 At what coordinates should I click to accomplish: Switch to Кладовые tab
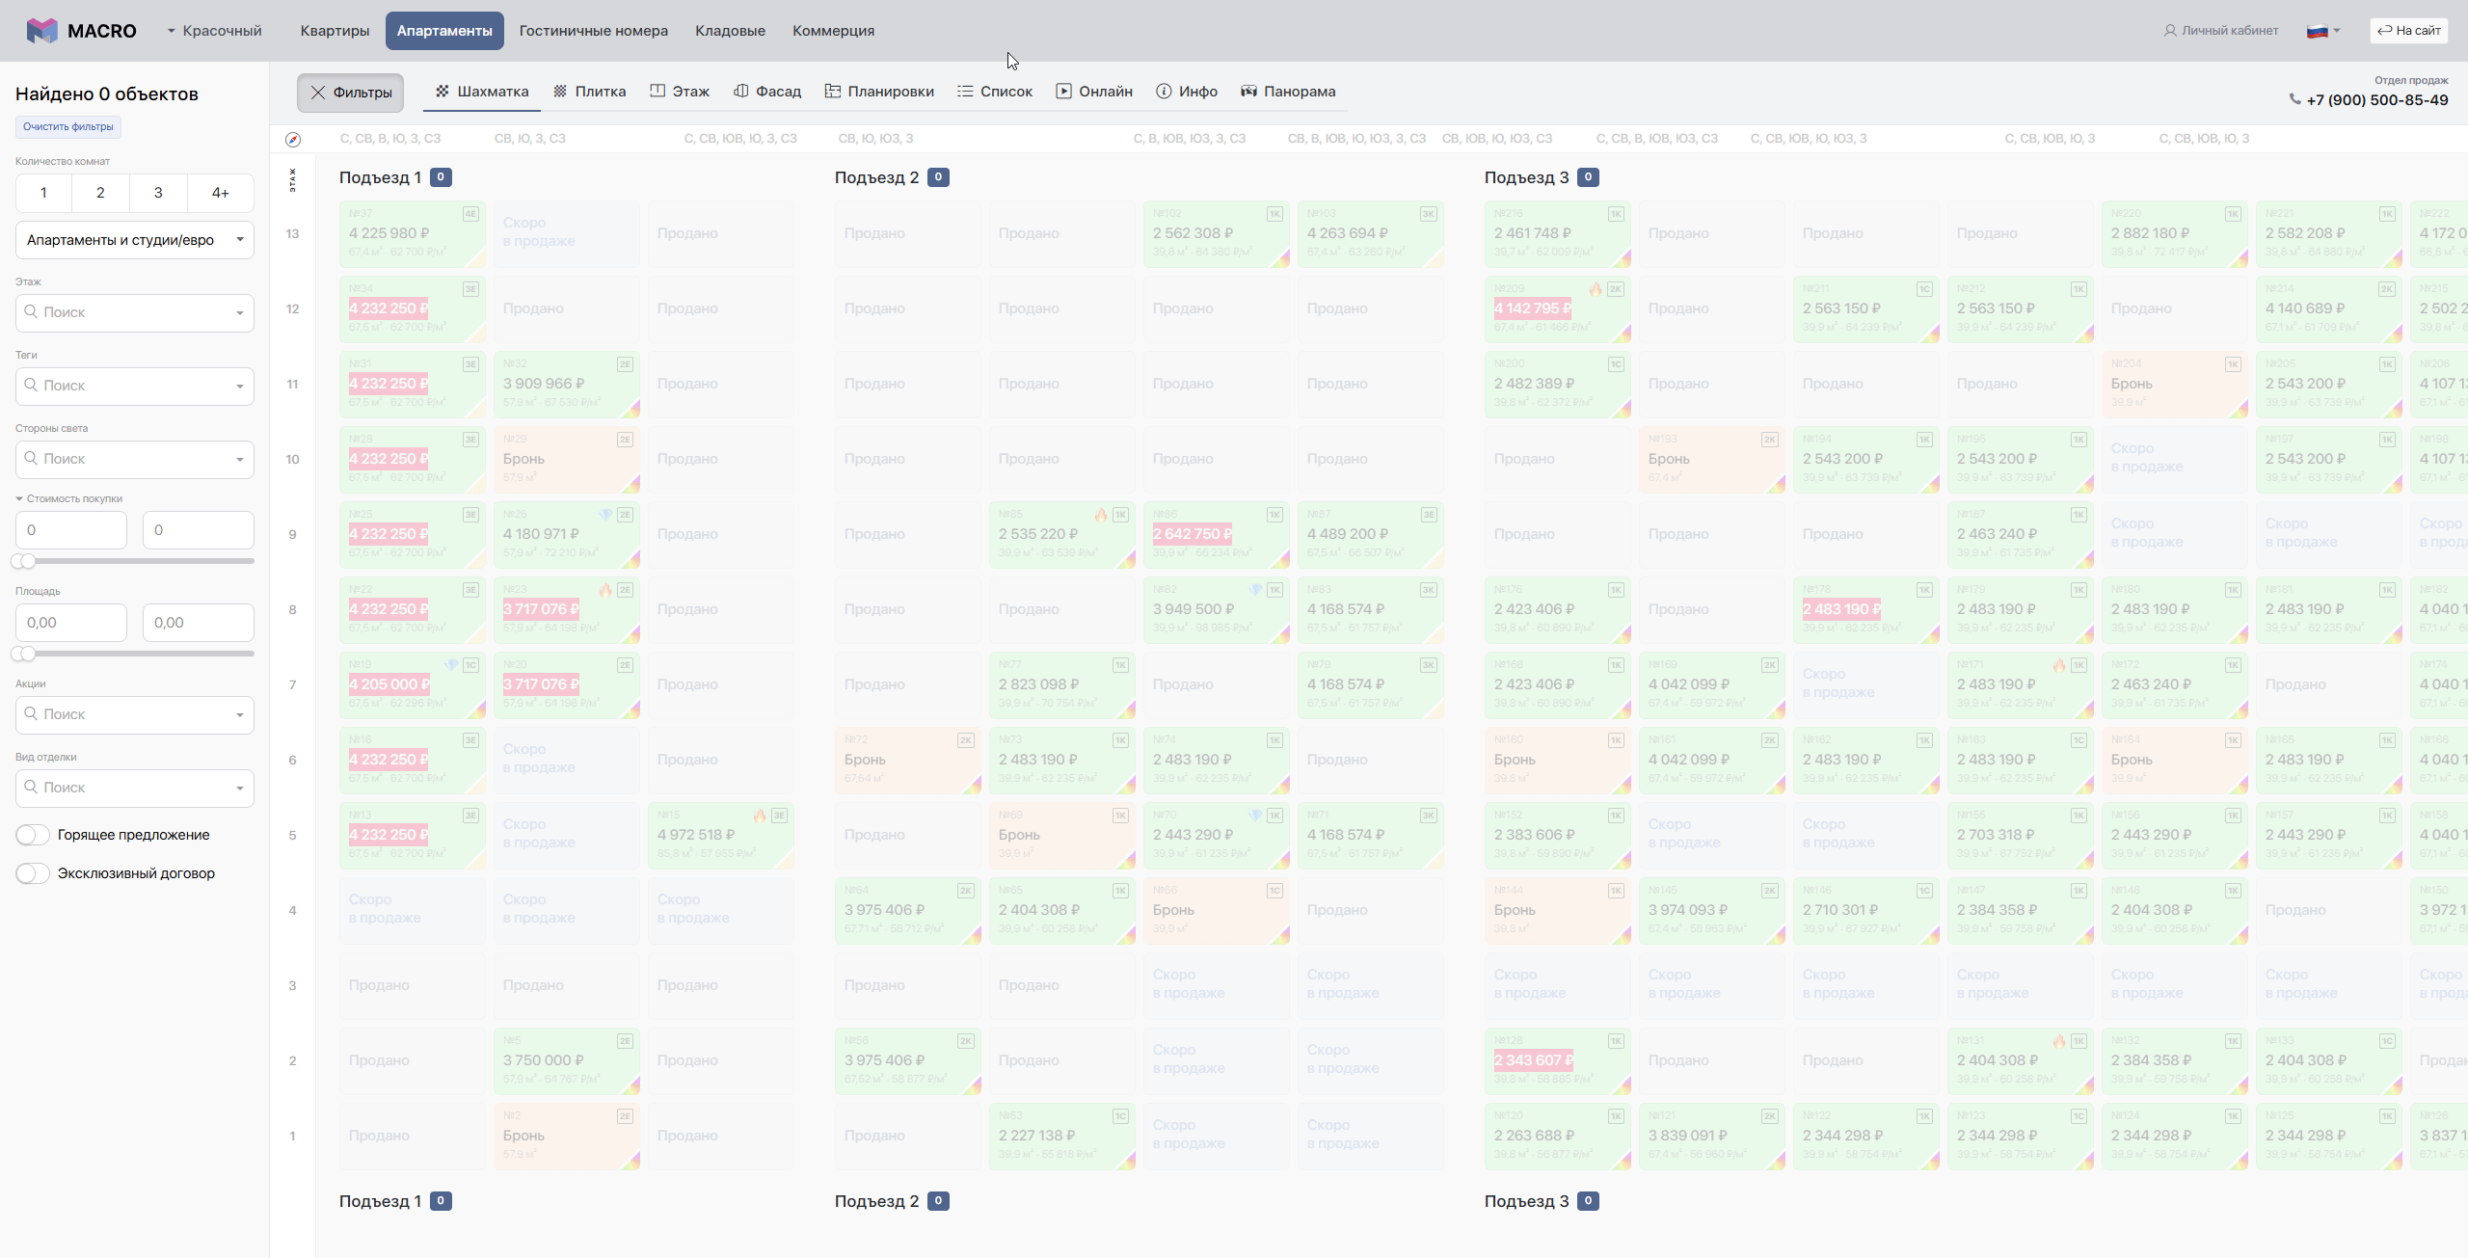(730, 31)
